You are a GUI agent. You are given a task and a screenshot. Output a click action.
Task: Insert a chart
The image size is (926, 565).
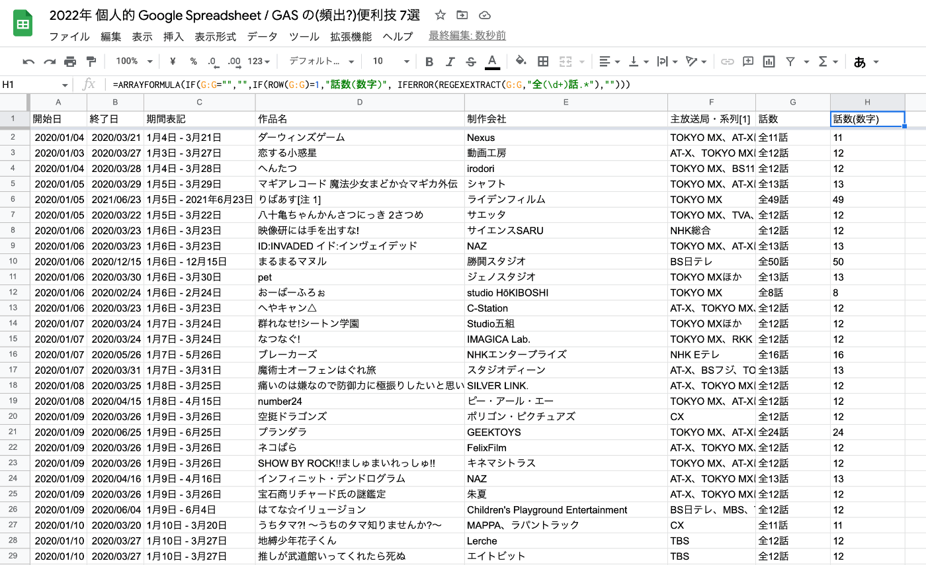pyautogui.click(x=769, y=62)
